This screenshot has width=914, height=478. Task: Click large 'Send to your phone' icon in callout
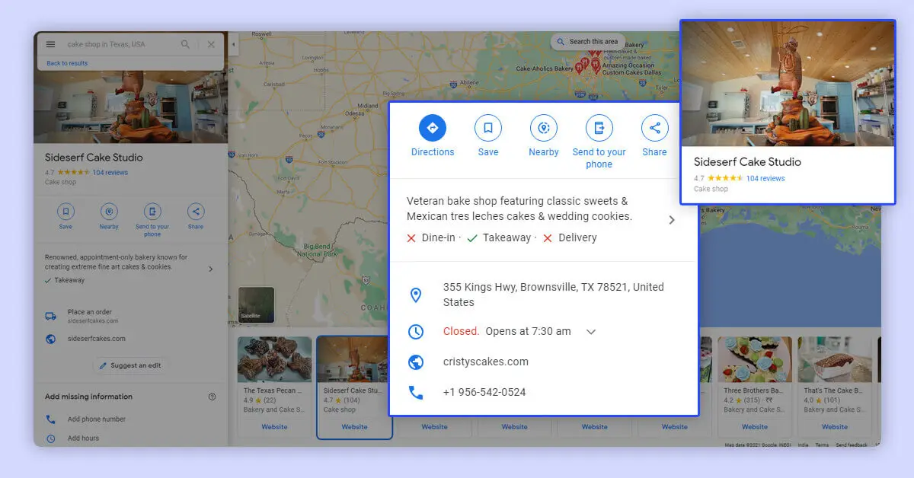click(x=599, y=128)
